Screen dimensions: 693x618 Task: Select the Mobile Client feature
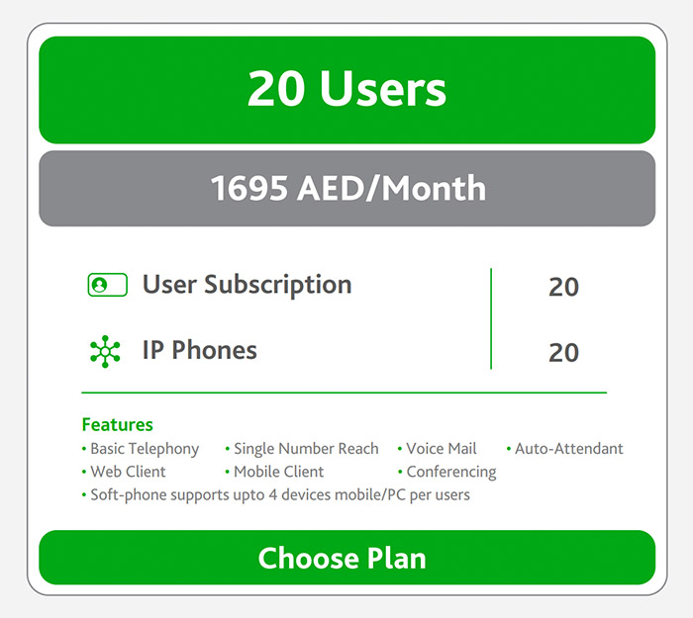278,472
